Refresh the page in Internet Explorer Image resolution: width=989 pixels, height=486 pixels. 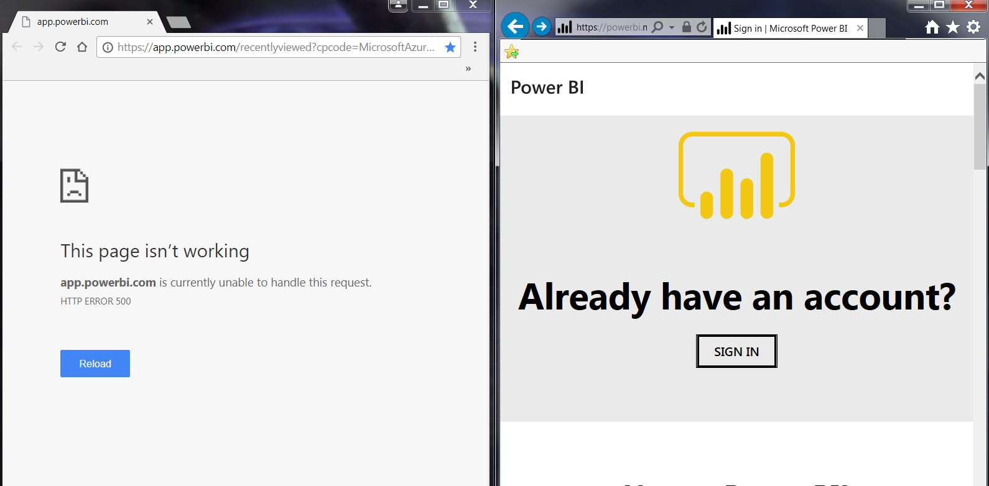coord(702,27)
